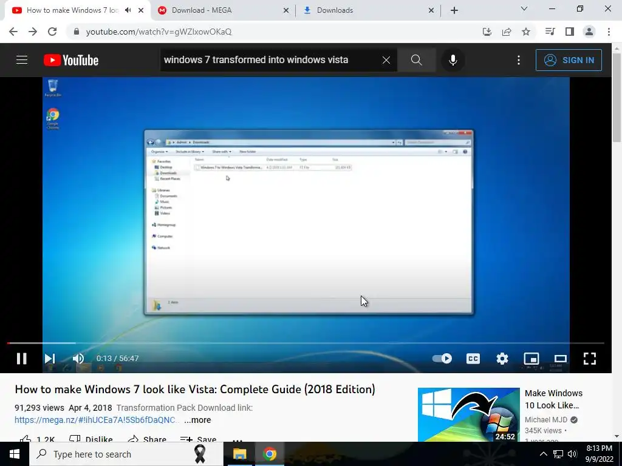The width and height of the screenshot is (622, 466).
Task: Open taskbar clock and date
Action: pyautogui.click(x=599, y=454)
